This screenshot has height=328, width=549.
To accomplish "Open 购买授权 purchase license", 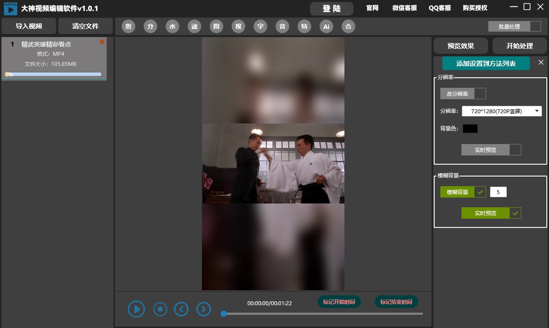I will [475, 8].
